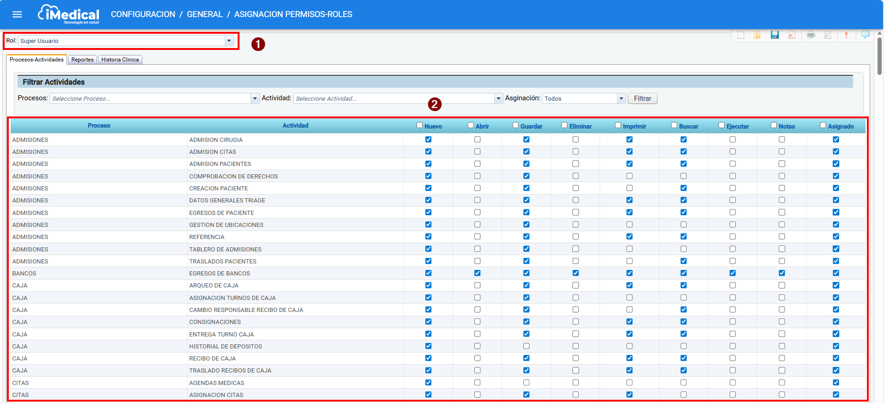This screenshot has width=884, height=403.
Task: Open the speech bubble notes icon
Action: click(x=866, y=35)
